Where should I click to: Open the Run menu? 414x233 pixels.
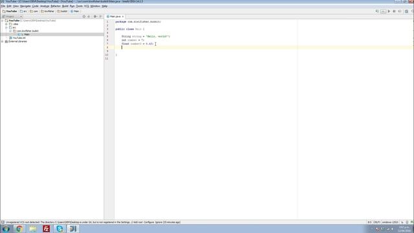[x=72, y=6]
